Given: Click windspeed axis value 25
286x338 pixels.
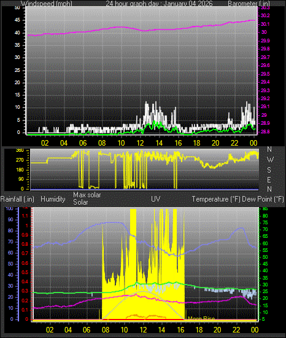Looking at the screenshot, I should [17, 70].
